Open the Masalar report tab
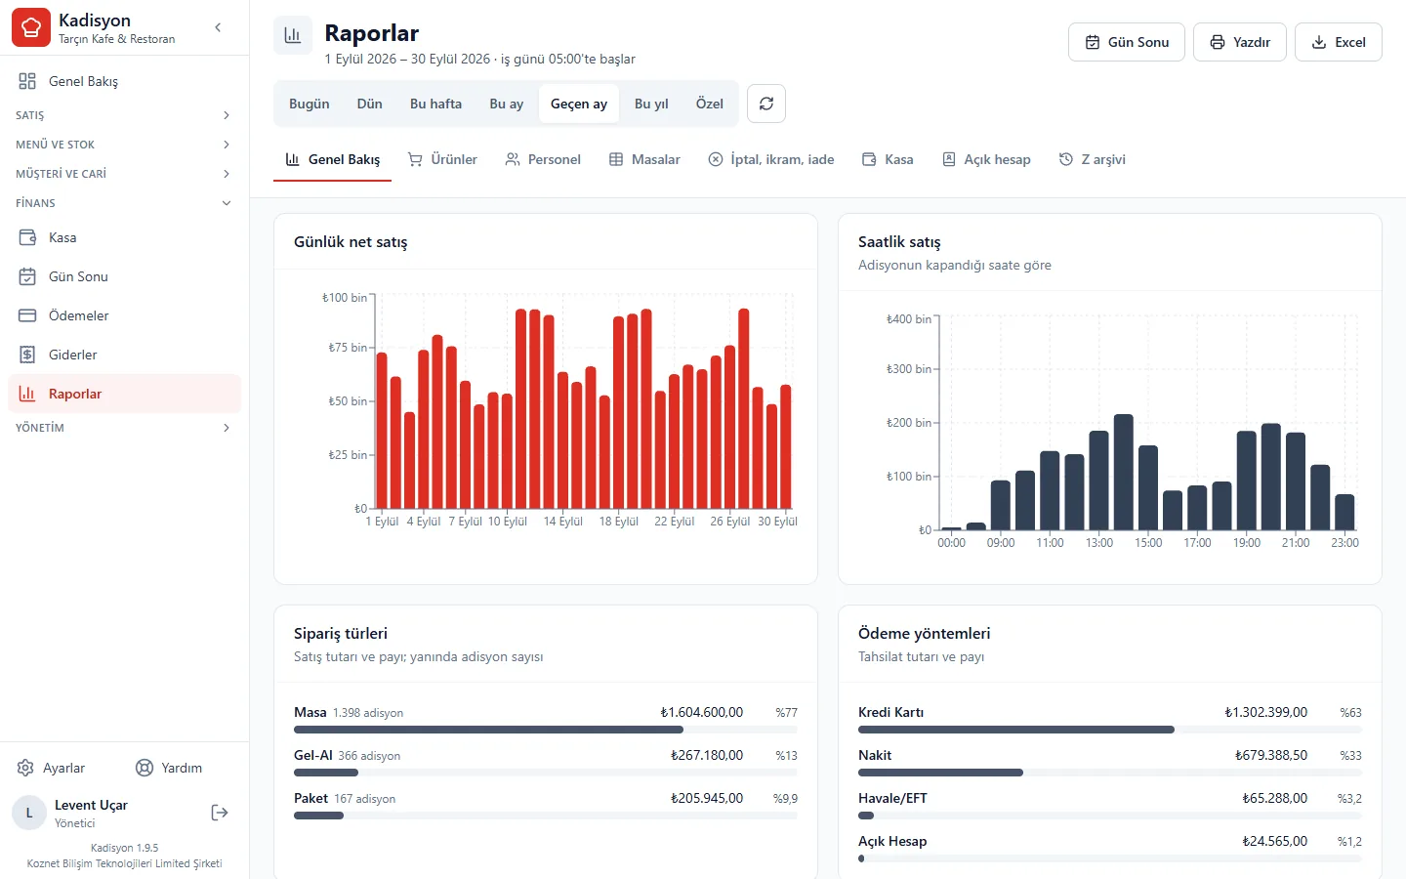The width and height of the screenshot is (1406, 879). 644,159
